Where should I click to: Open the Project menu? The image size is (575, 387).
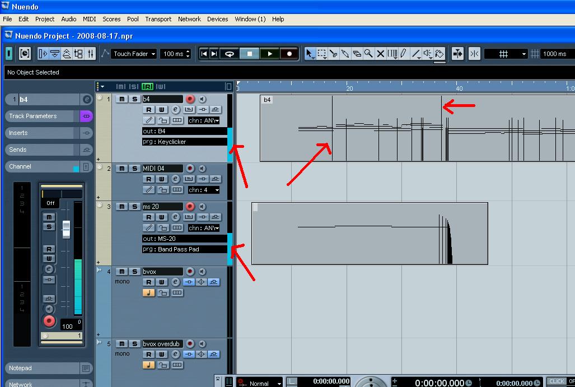tap(45, 19)
